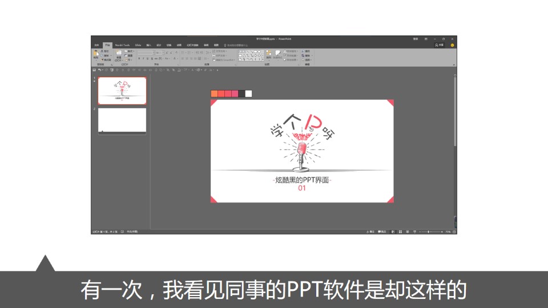Viewport: 548px width, 308px height.
Task: Click the smiley feedback icon
Action: 452,44
